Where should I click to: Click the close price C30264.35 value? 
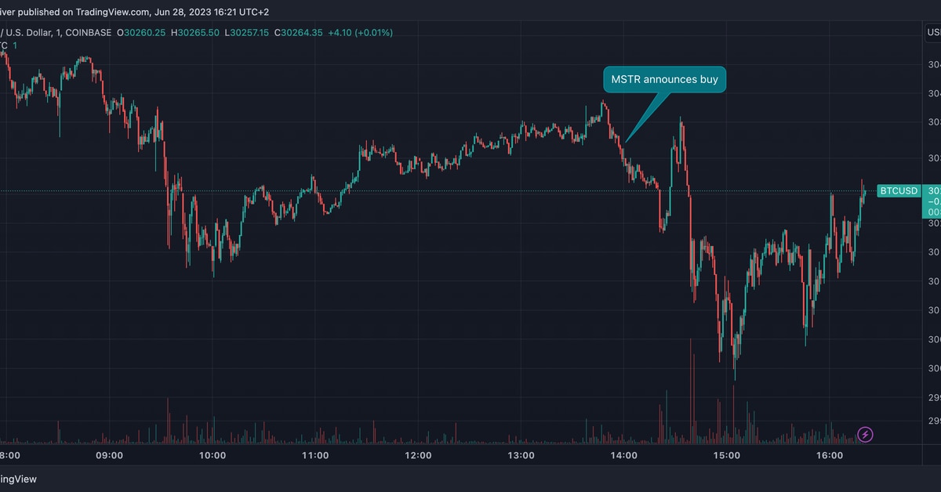[x=302, y=33]
